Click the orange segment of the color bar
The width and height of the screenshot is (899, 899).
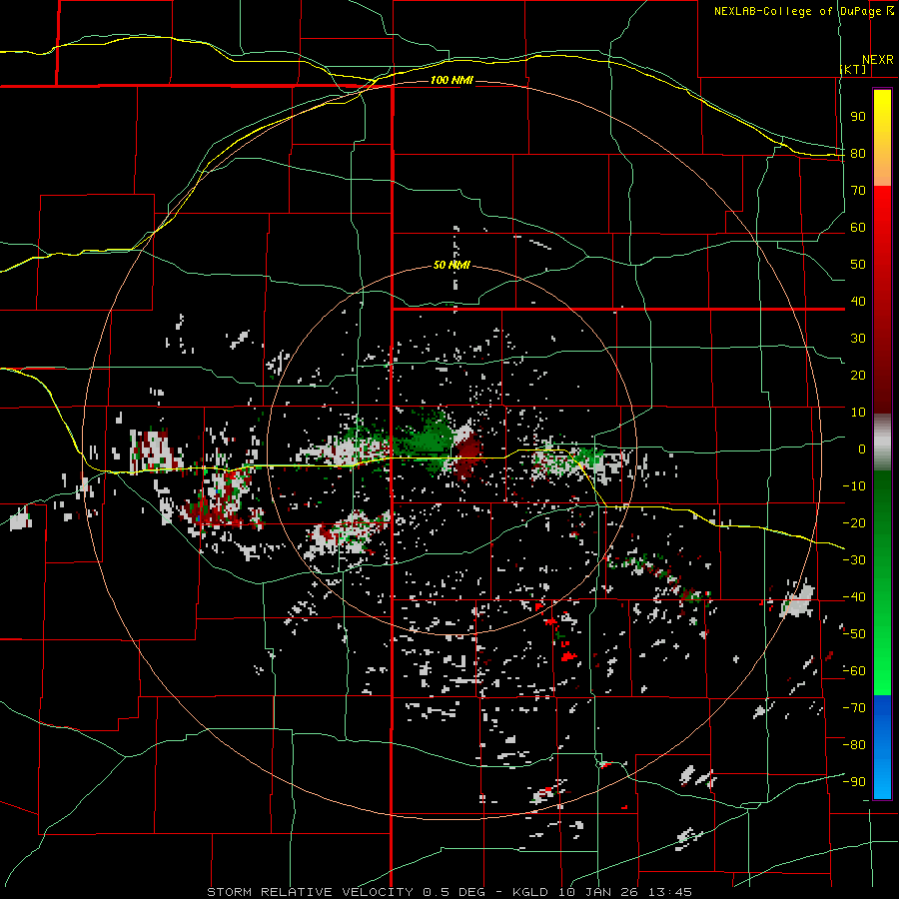coord(882,170)
